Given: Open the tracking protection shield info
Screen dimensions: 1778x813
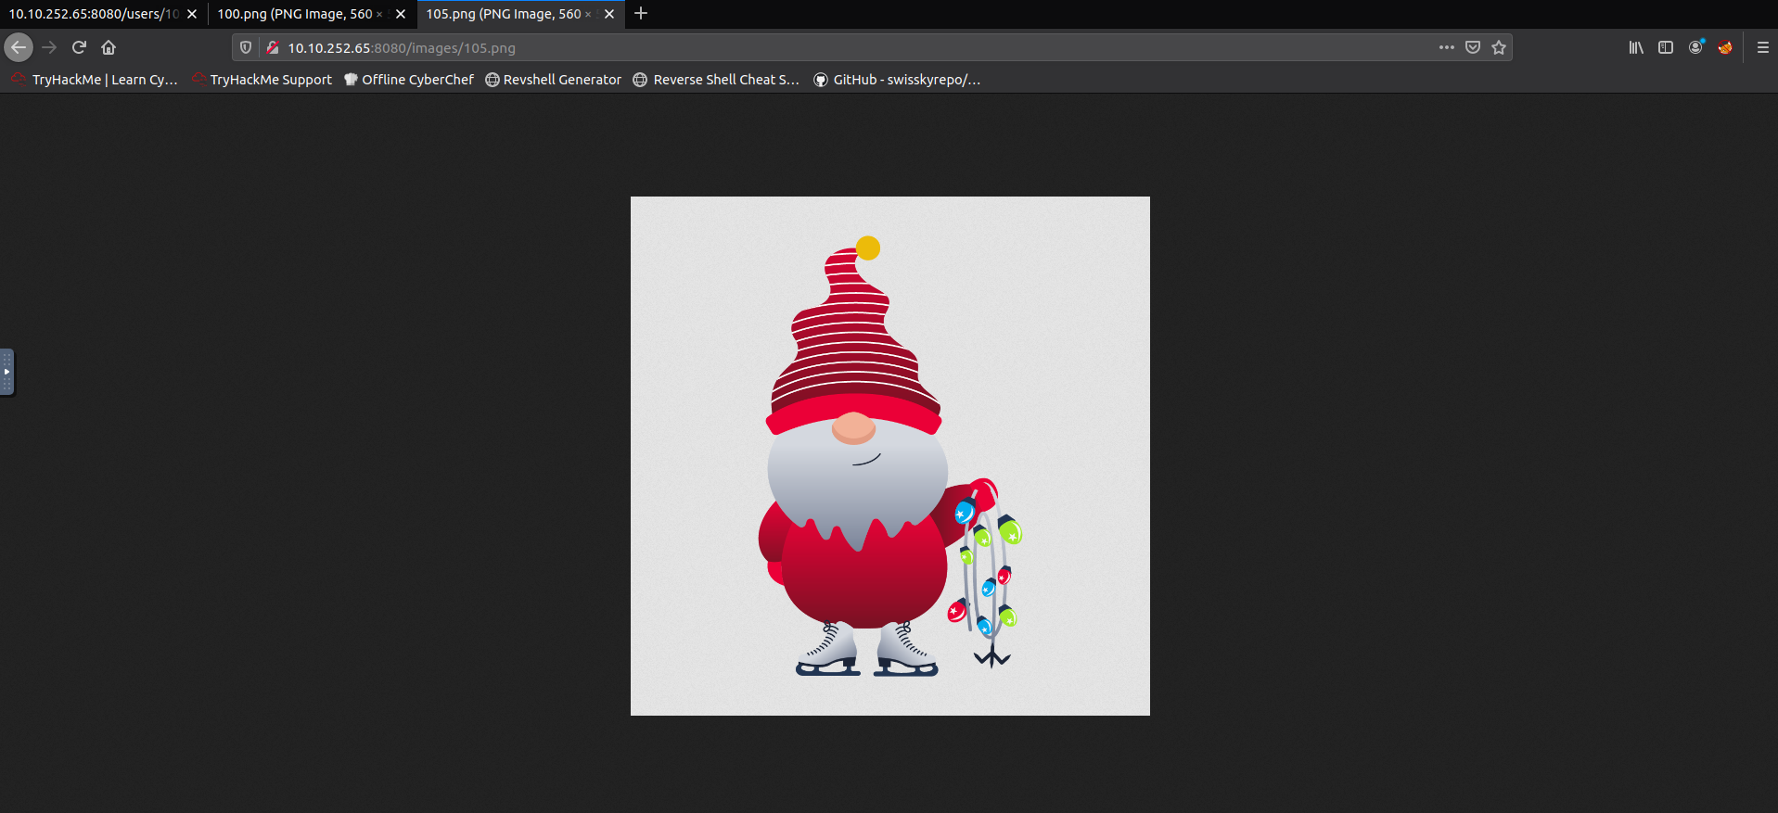Looking at the screenshot, I should click(x=246, y=47).
